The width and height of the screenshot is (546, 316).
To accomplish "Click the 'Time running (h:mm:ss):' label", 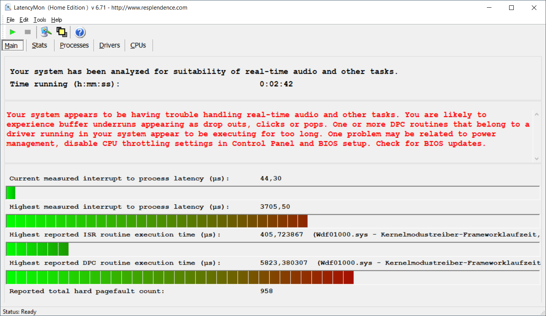I will tap(65, 84).
